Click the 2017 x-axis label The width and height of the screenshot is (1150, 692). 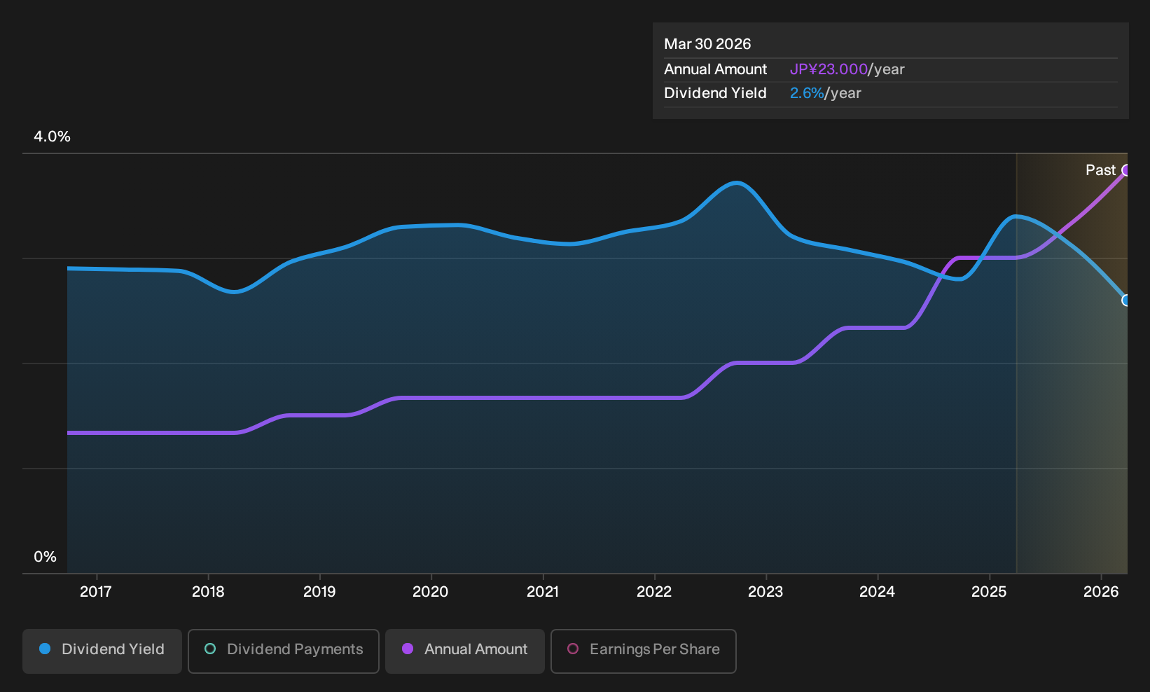click(x=96, y=592)
